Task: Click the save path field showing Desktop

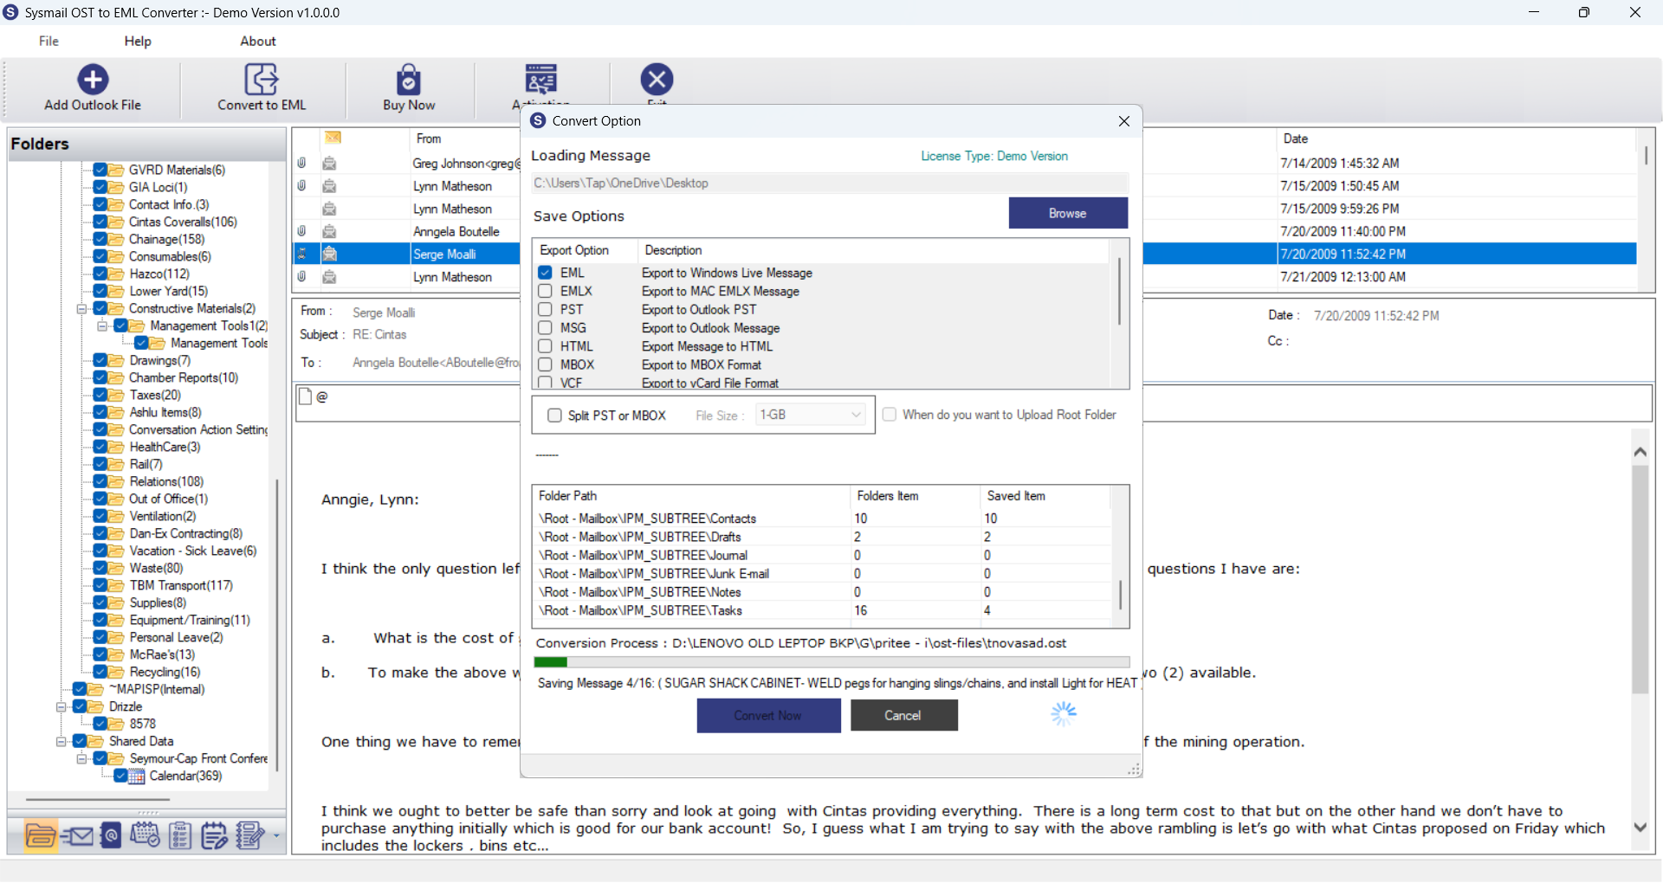Action: [x=830, y=183]
